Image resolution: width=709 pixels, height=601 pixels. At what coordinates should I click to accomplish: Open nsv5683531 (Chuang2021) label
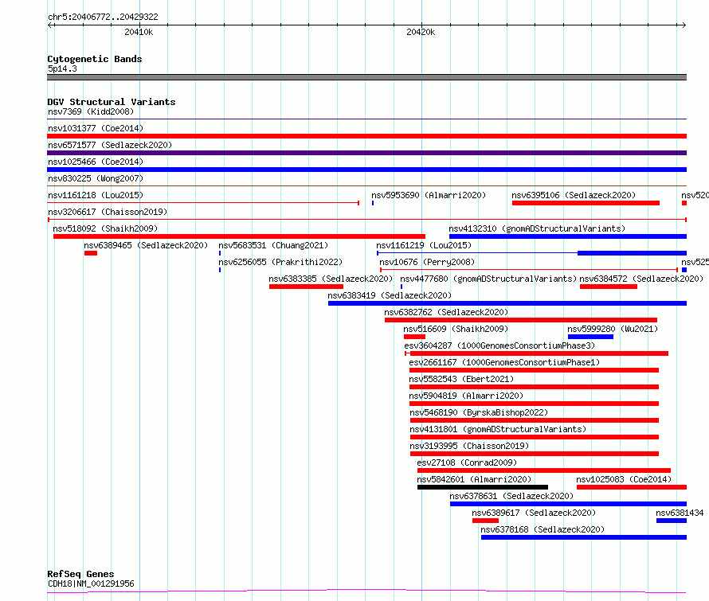273,245
